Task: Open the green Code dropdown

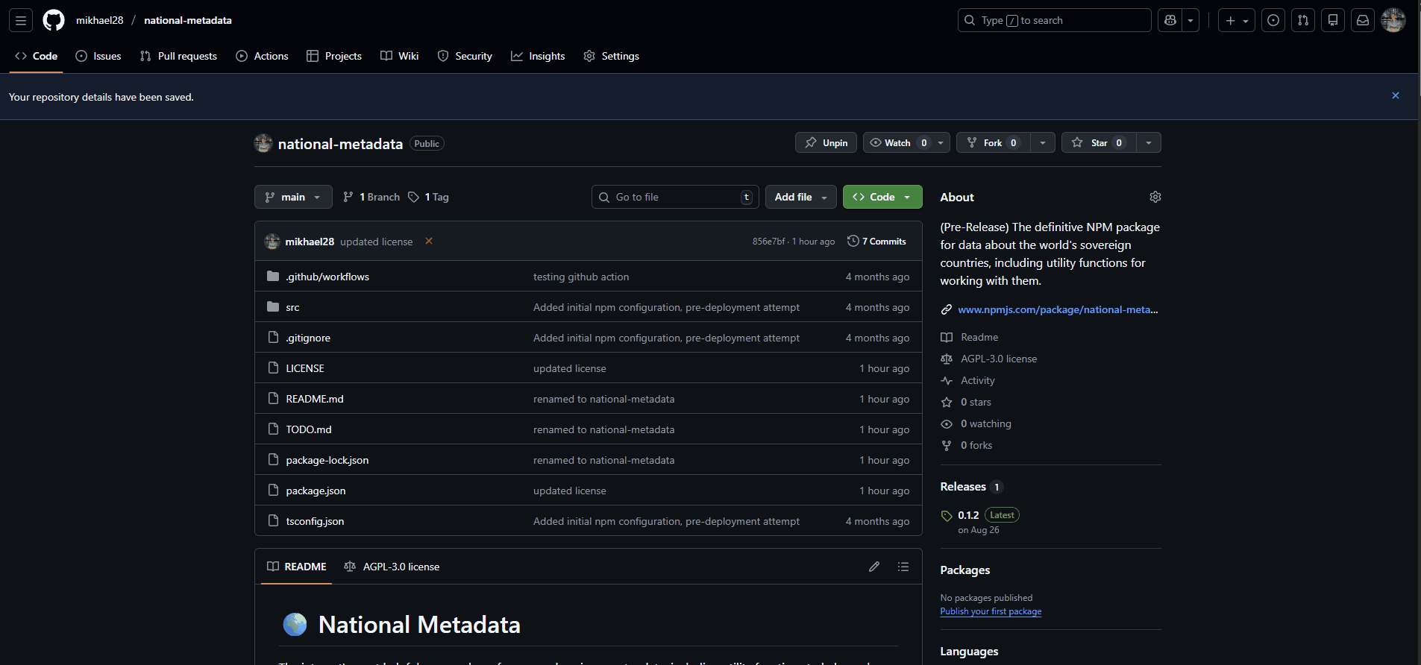Action: point(882,197)
